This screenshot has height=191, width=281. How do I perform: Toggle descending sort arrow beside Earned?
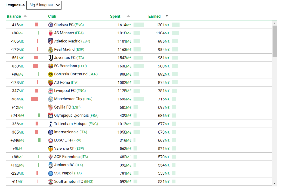(167, 16)
